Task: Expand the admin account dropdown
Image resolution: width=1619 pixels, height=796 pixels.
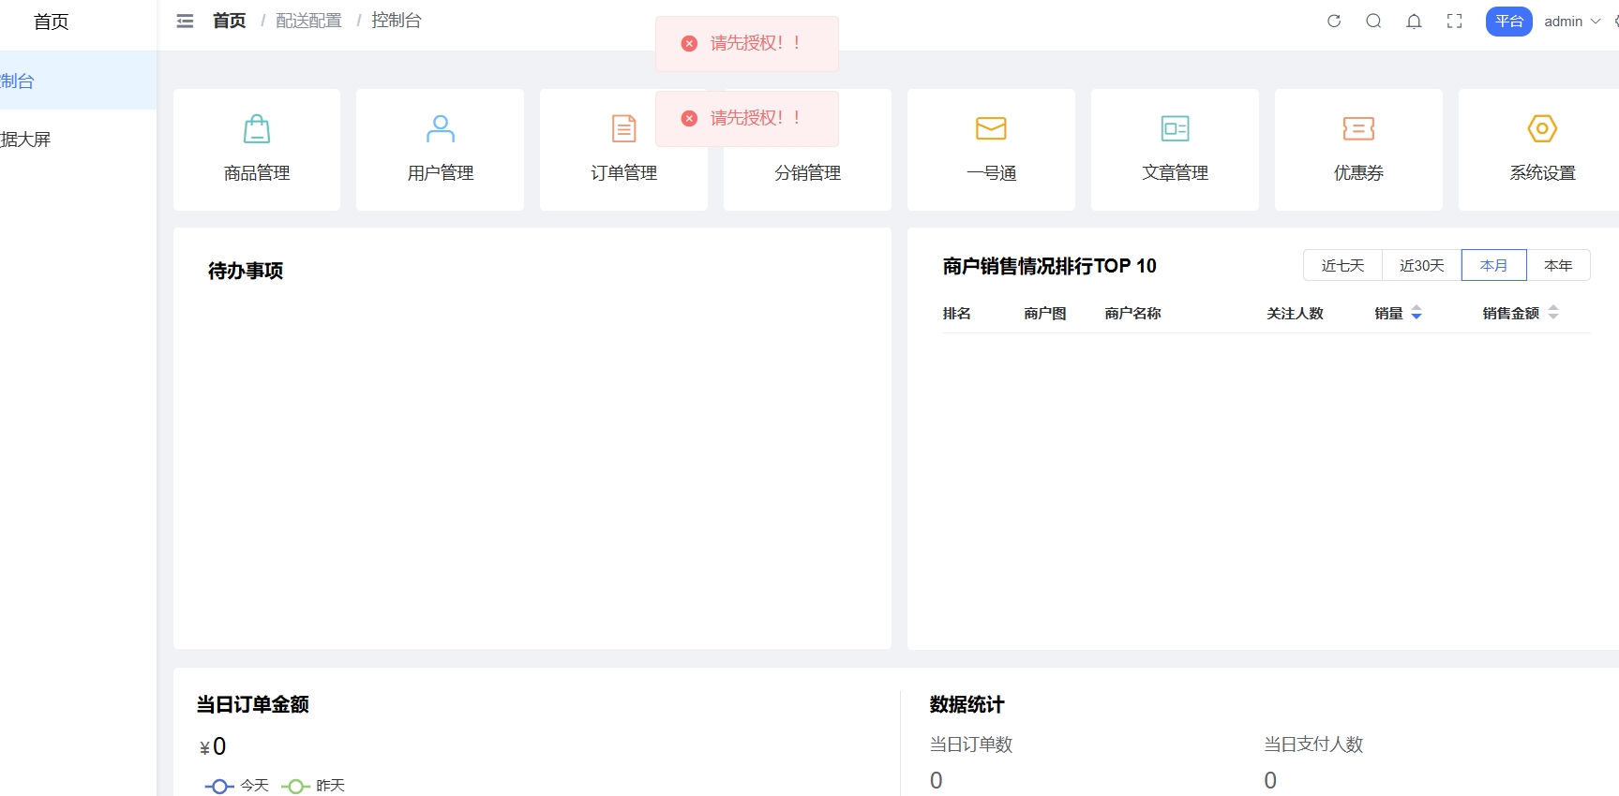Action: 1572,22
